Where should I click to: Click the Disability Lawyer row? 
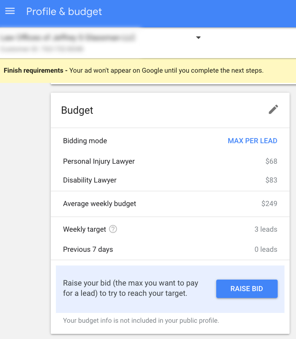tap(90, 180)
